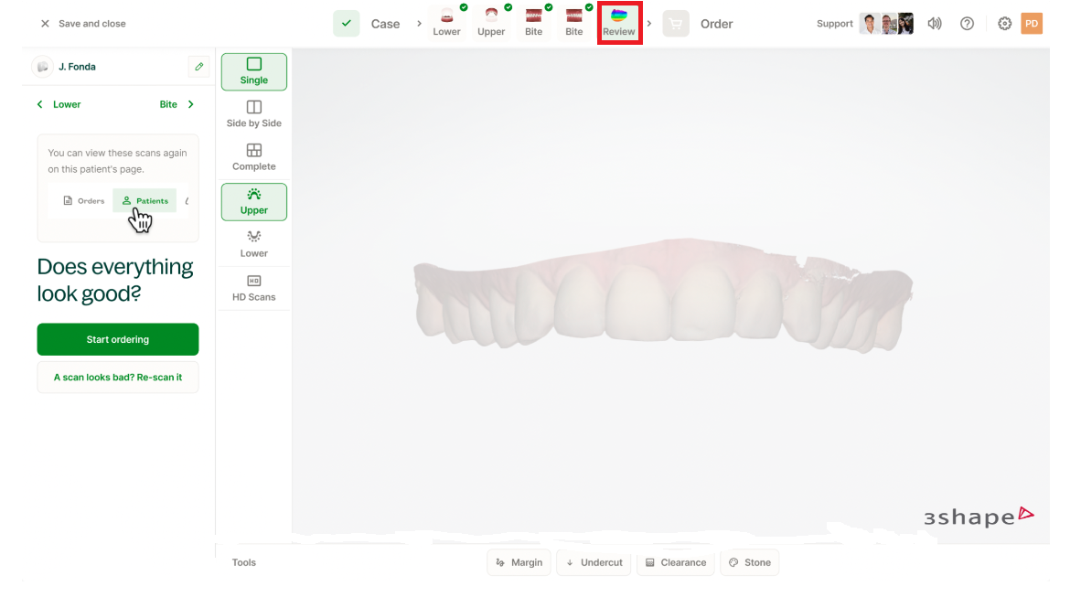The width and height of the screenshot is (1081, 597).
Task: Switch to the Upper scan step
Action: click(491, 23)
